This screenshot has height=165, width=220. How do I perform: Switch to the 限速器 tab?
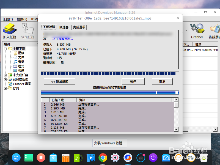pyautogui.click(x=64, y=27)
